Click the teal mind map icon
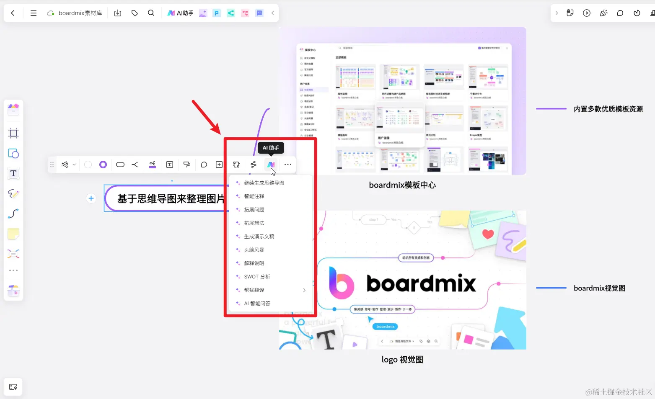The width and height of the screenshot is (655, 399). coord(231,13)
